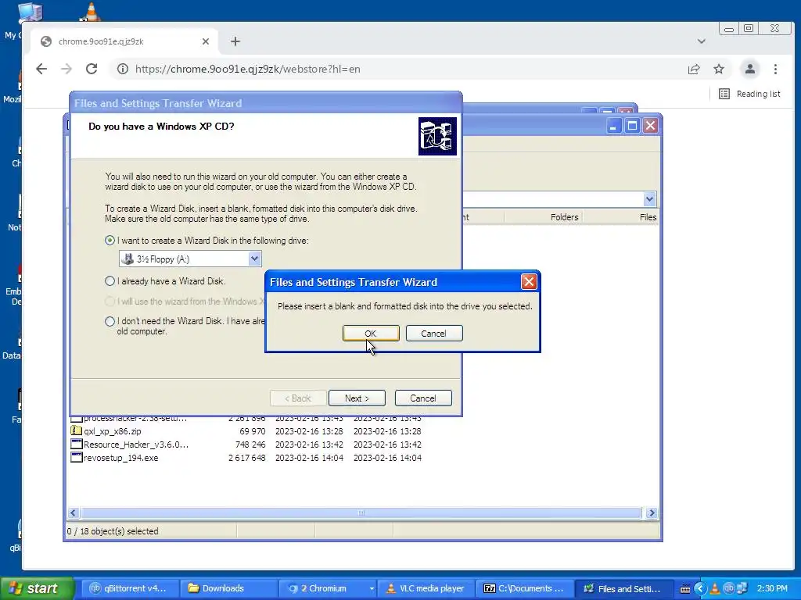Select qxl_xp_x86.zip file
The width and height of the screenshot is (801, 600).
click(113, 431)
